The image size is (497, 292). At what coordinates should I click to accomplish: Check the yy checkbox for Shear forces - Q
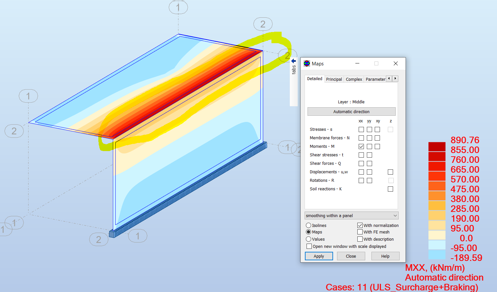[x=369, y=163]
